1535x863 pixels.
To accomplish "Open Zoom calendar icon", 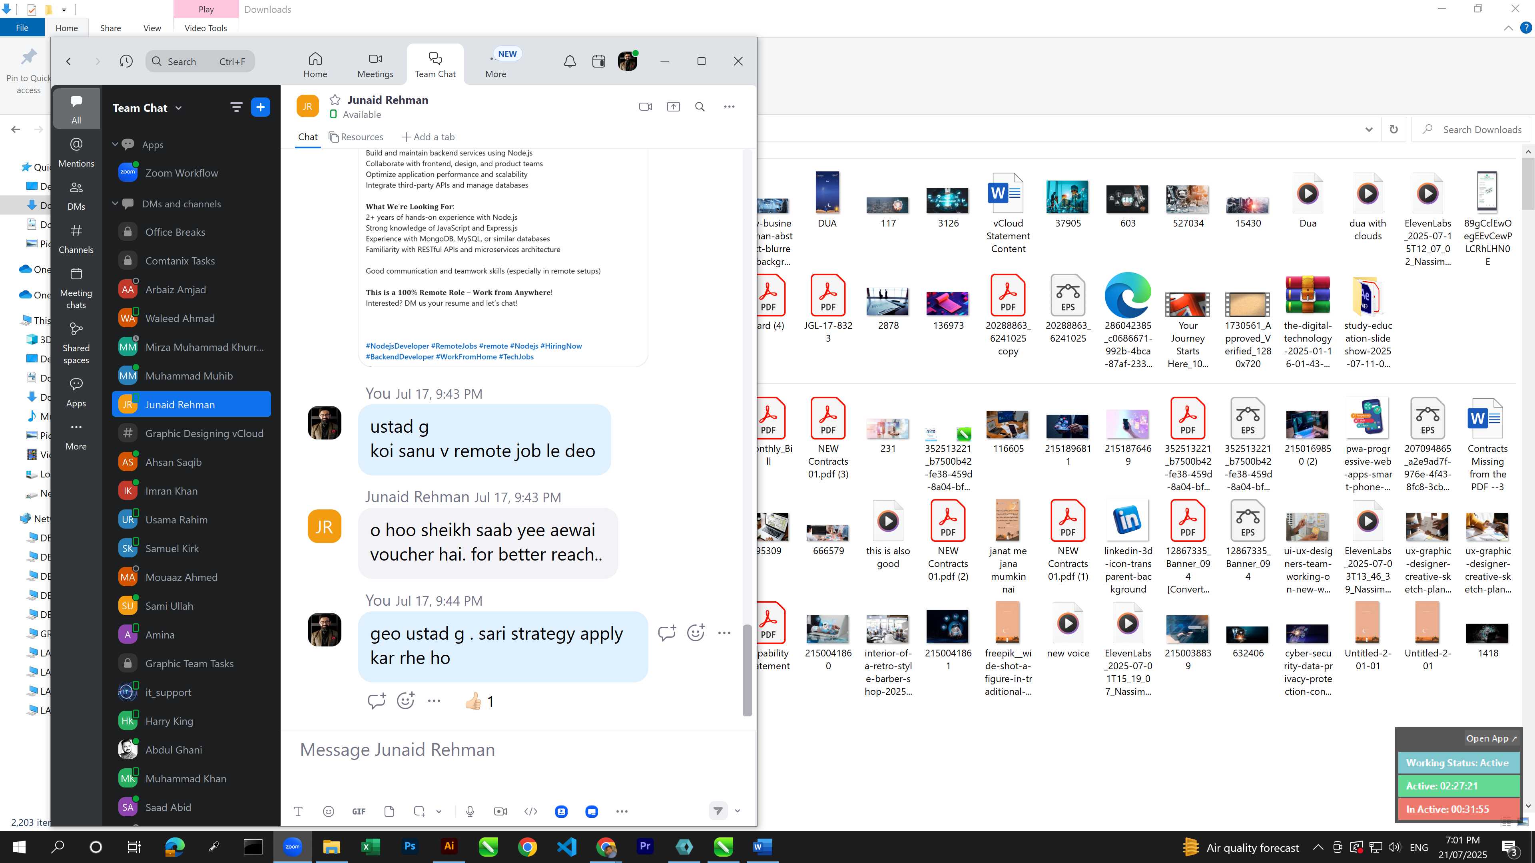I will (599, 62).
